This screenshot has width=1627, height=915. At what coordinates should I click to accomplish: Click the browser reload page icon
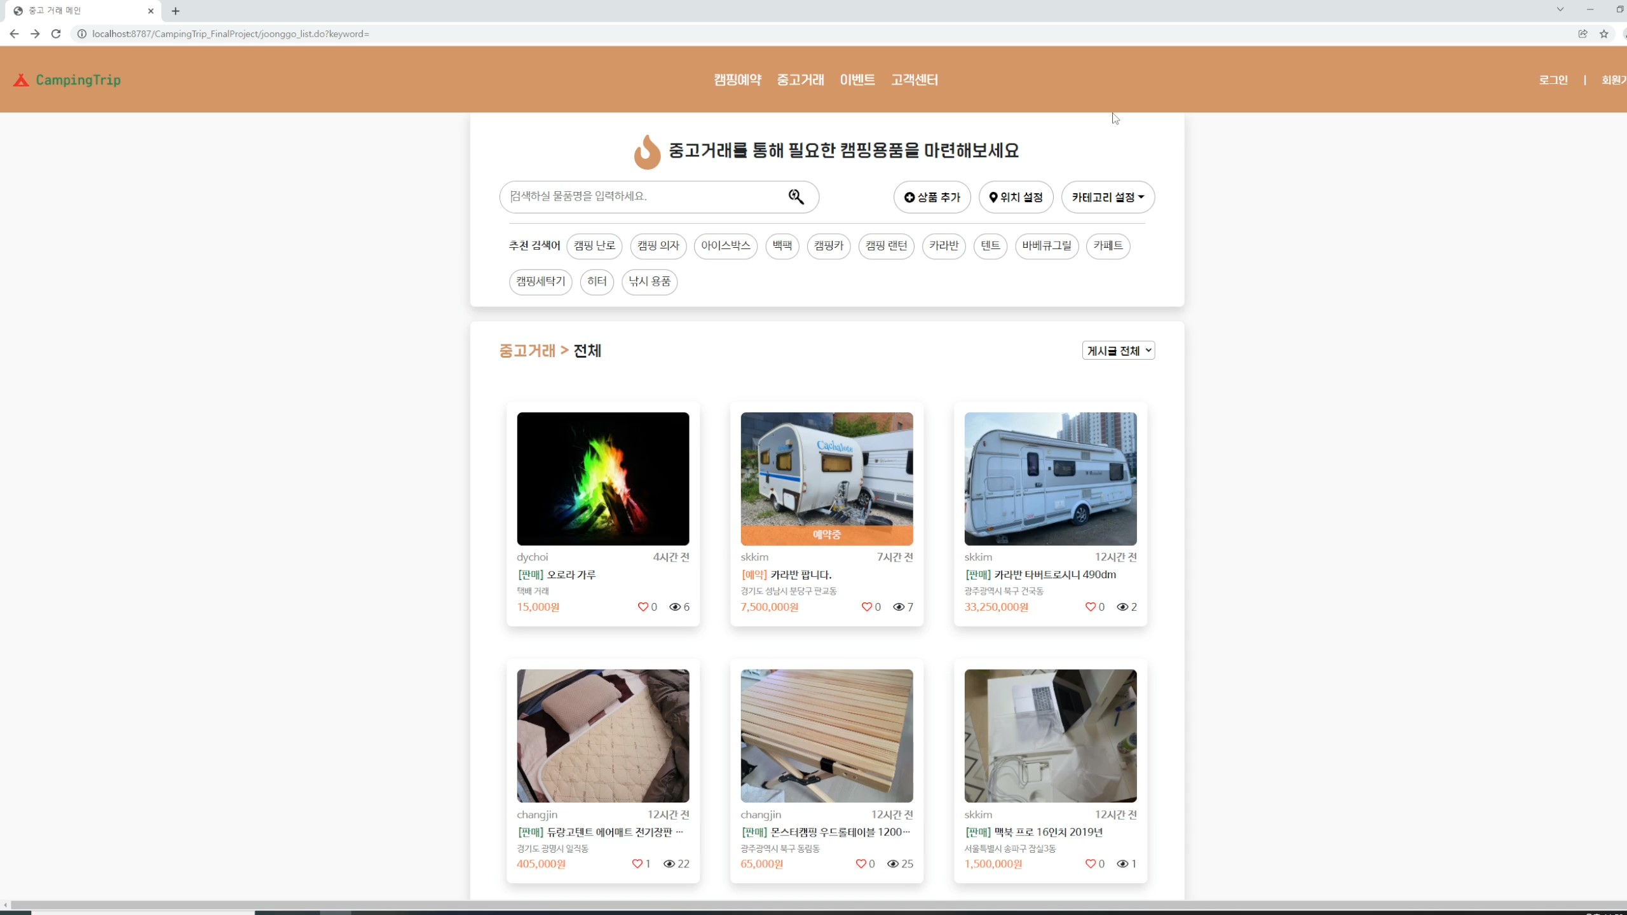pyautogui.click(x=56, y=34)
